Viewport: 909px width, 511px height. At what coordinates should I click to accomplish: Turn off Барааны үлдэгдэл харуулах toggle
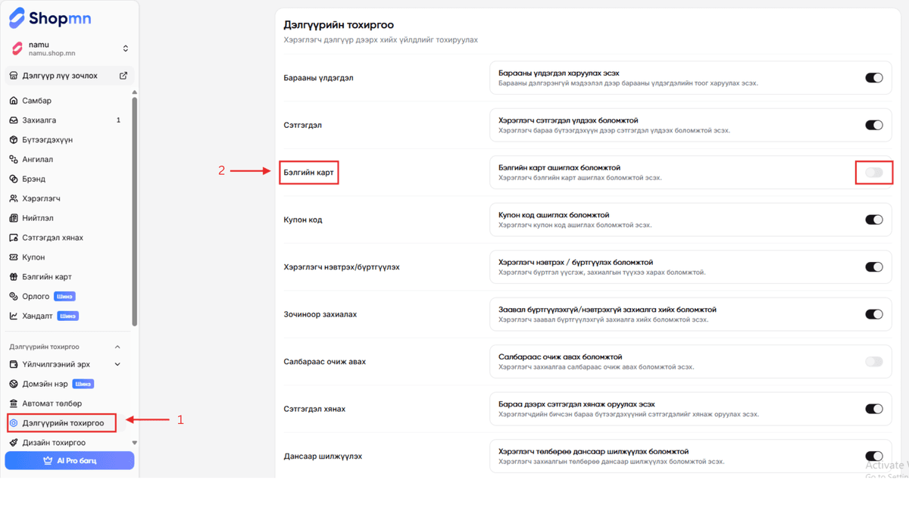tap(873, 77)
